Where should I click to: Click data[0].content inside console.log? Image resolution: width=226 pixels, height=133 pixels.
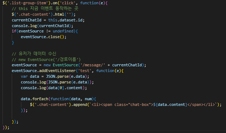[65, 88]
